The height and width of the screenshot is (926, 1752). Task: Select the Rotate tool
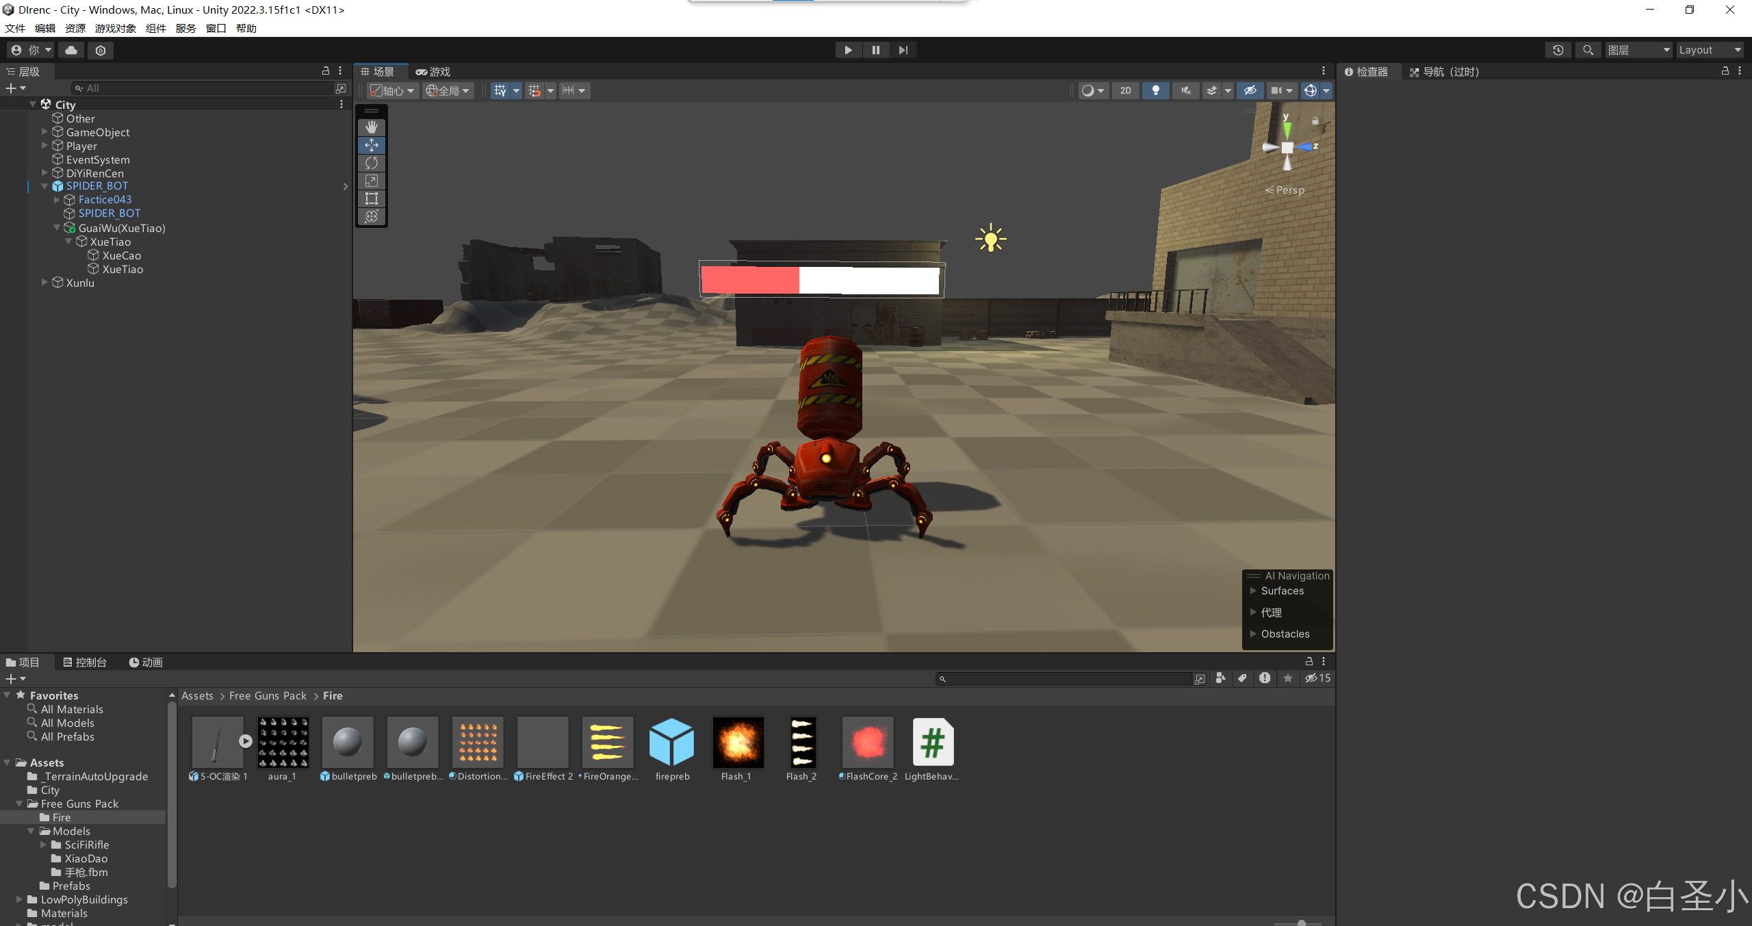(x=372, y=163)
